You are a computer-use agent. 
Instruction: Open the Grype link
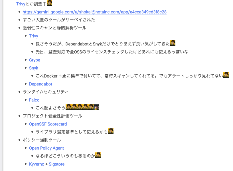(x=35, y=60)
